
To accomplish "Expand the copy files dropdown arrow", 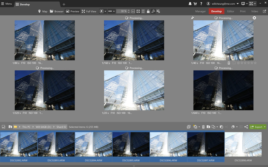I will click(x=217, y=127).
